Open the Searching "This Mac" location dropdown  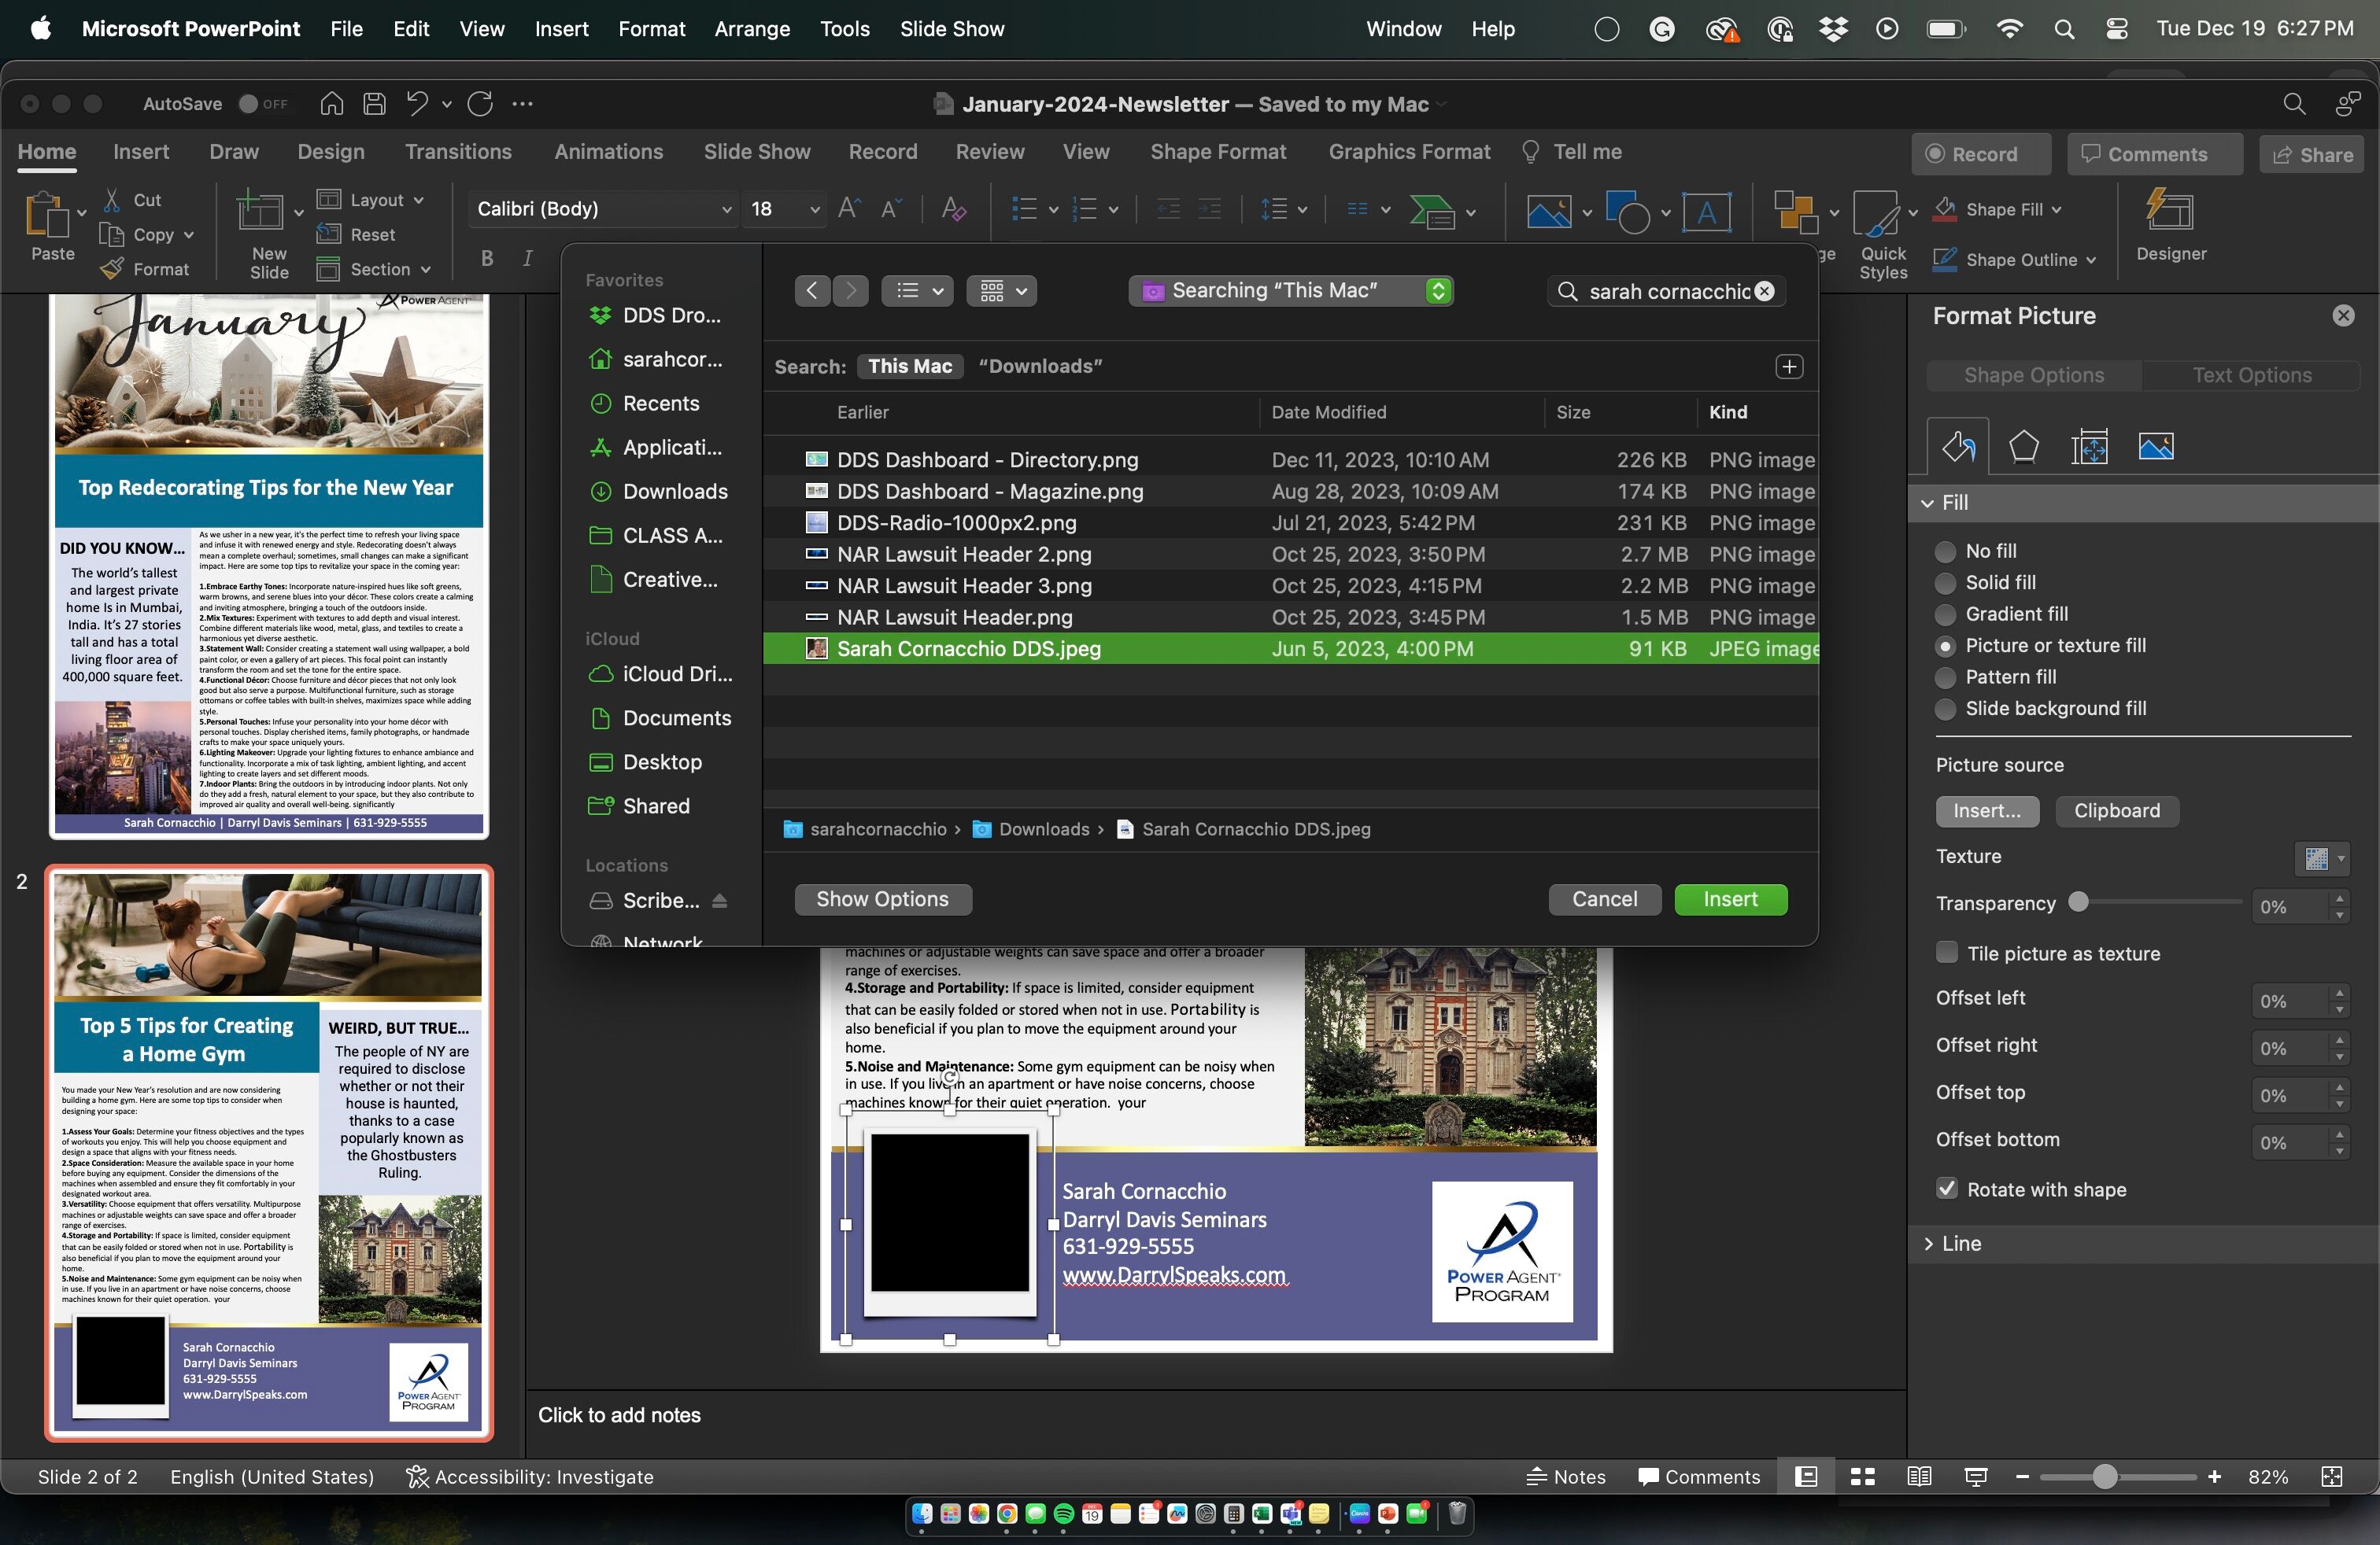pyautogui.click(x=1290, y=291)
